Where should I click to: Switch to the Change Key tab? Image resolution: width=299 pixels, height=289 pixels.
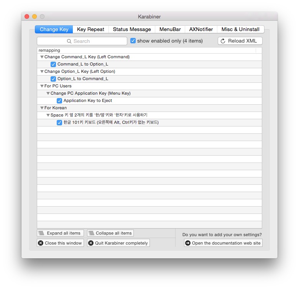pos(54,30)
